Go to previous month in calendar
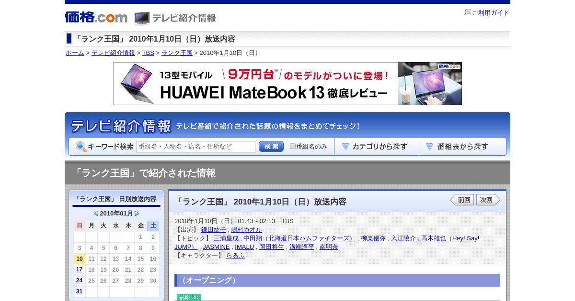575x301 pixels. (96, 214)
